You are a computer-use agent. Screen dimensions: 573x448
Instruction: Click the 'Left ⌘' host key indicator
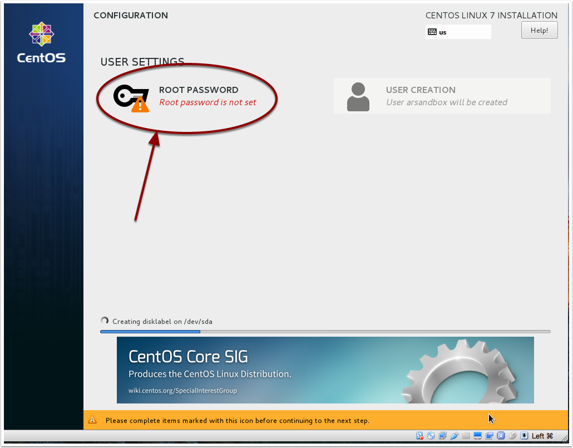pos(542,436)
